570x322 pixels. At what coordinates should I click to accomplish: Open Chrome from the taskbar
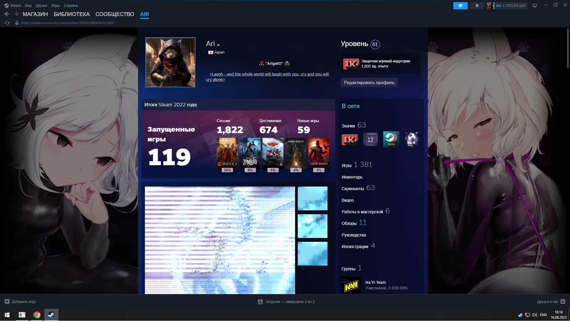[x=37, y=315]
